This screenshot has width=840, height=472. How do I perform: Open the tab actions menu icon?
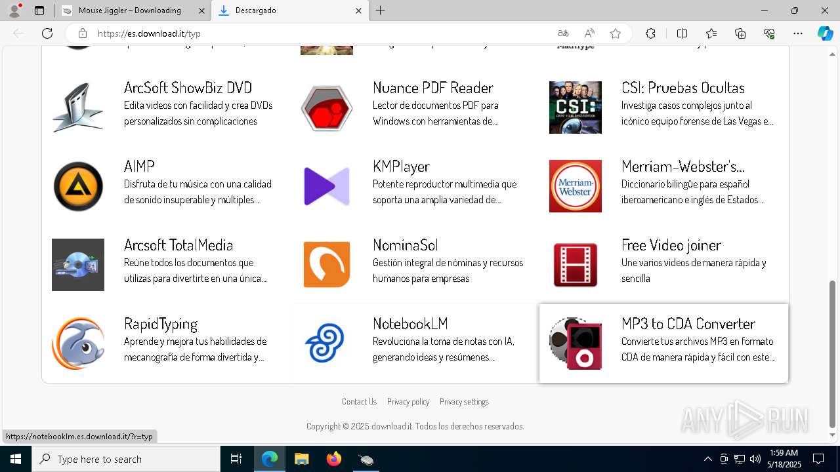click(39, 10)
